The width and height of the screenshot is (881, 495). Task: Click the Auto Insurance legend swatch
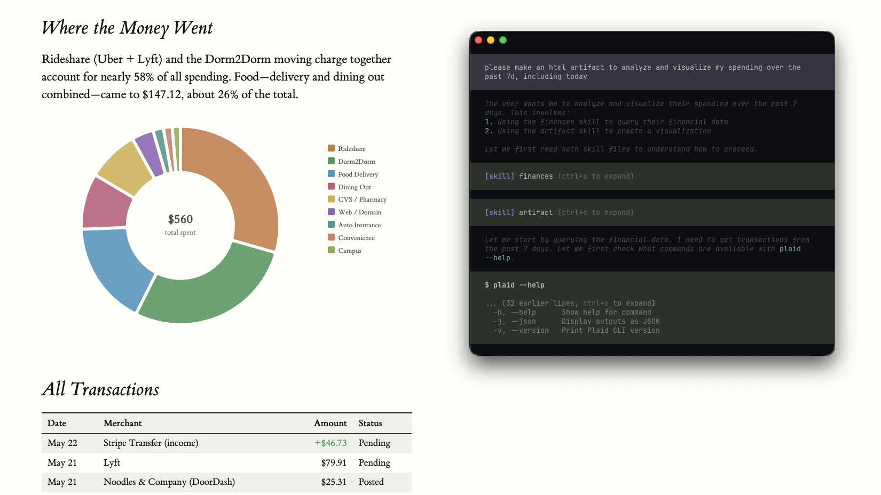click(x=331, y=225)
